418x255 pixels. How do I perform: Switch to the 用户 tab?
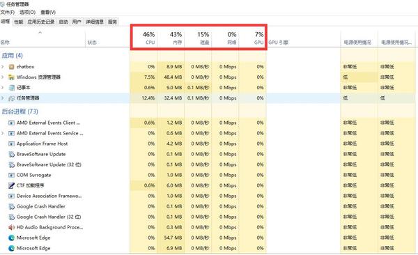(x=77, y=22)
